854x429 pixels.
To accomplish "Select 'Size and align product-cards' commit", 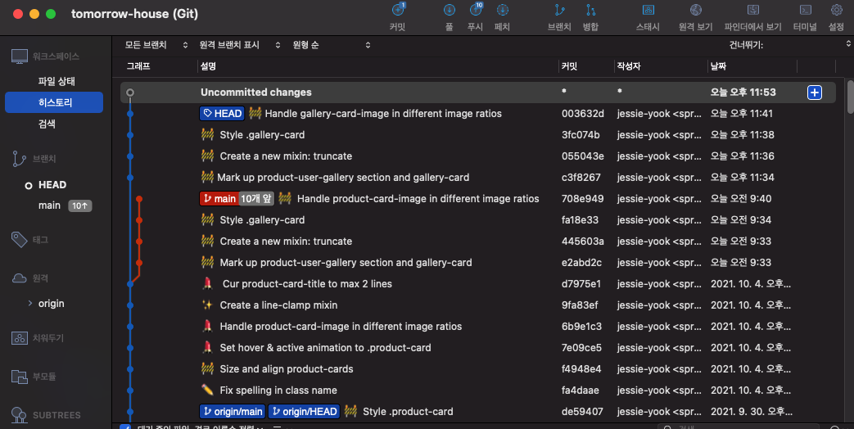I will [477, 369].
